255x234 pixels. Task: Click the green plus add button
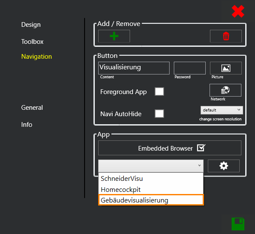click(114, 36)
